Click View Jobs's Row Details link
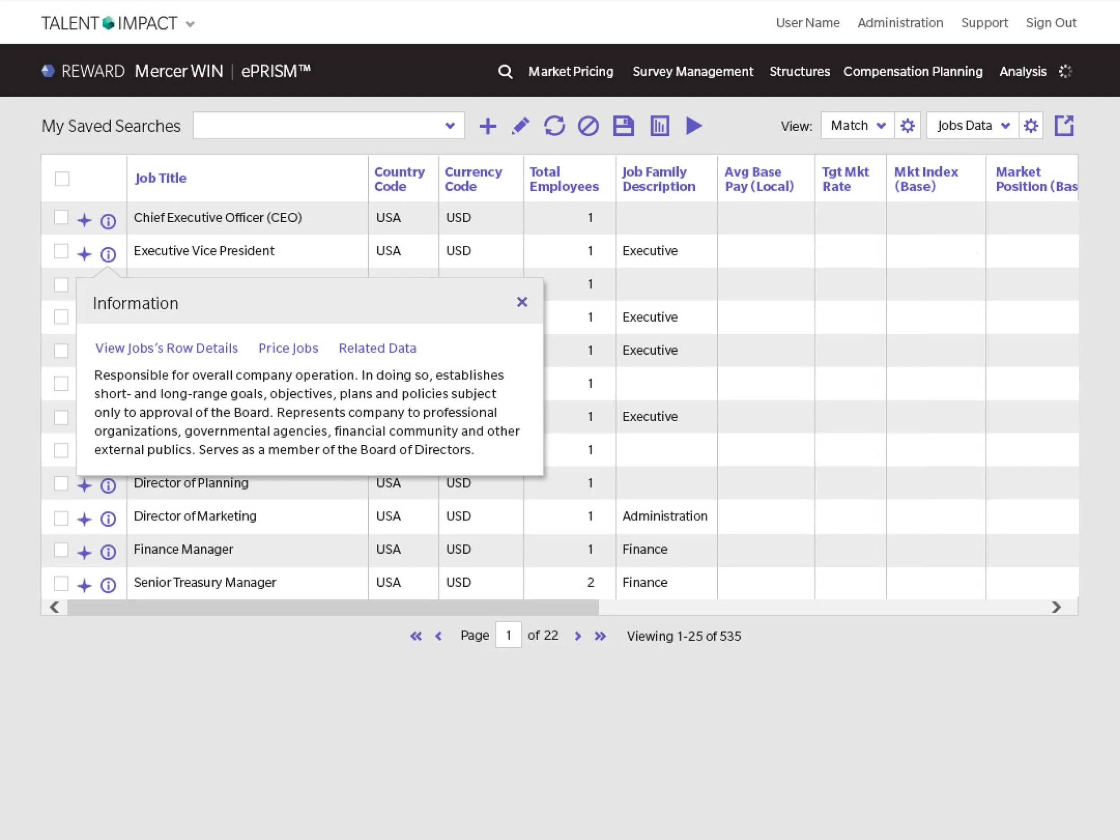 coord(167,349)
